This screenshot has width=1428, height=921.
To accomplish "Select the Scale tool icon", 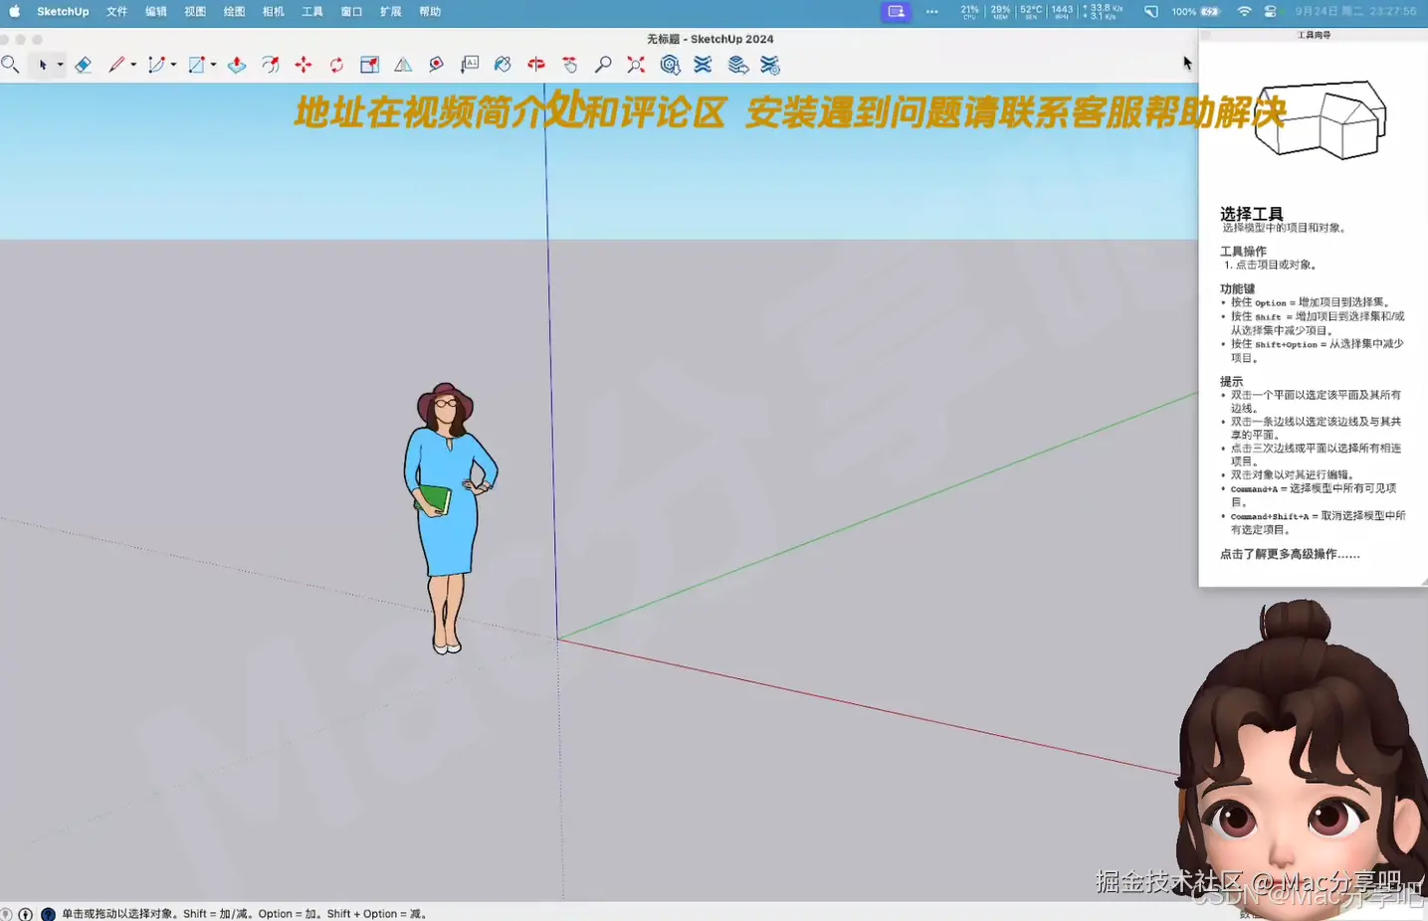I will pyautogui.click(x=369, y=65).
